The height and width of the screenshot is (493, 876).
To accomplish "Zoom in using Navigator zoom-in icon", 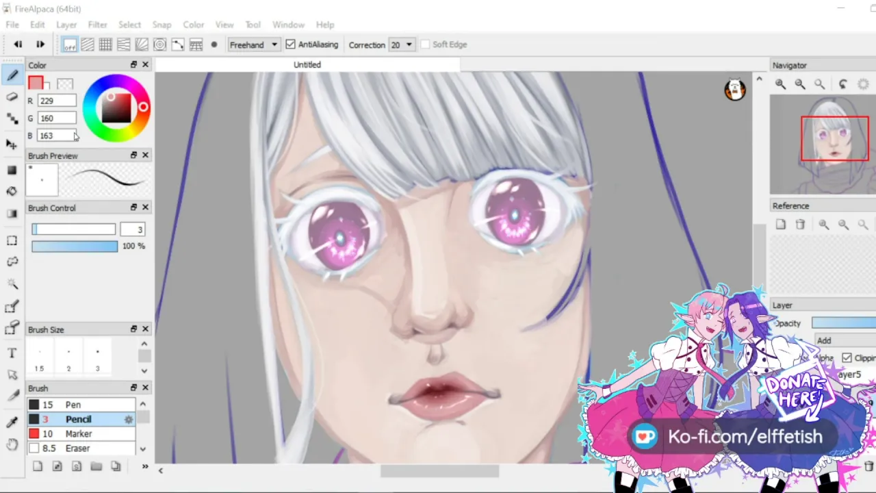I will tap(780, 84).
